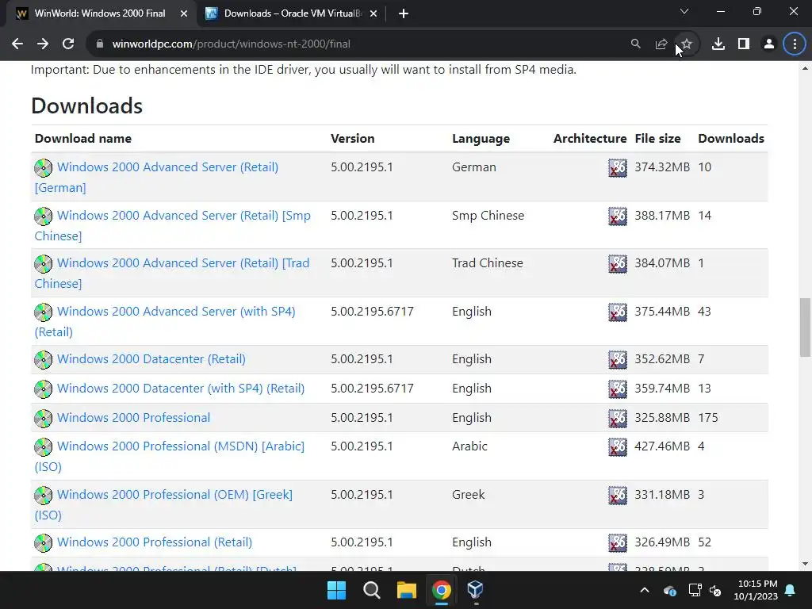This screenshot has width=812, height=609.
Task: Click the Chrome taskbar icon
Action: click(441, 590)
